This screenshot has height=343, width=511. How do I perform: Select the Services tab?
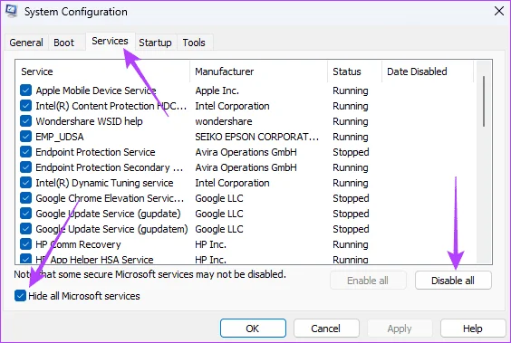tap(110, 41)
